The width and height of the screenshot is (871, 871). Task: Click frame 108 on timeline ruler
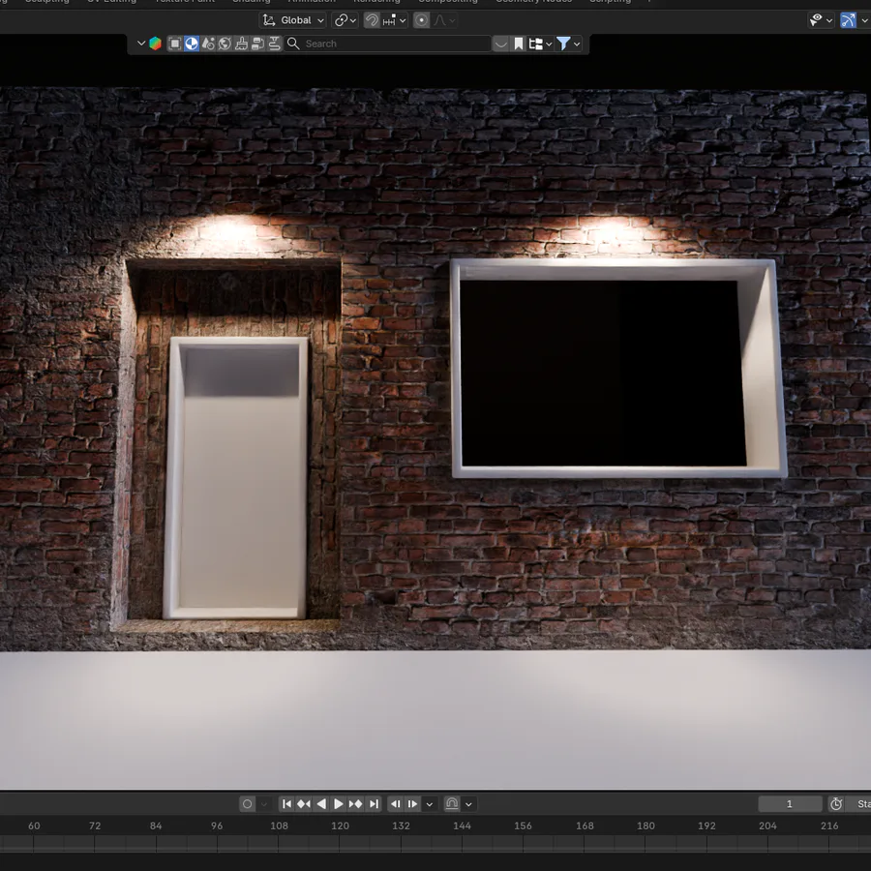tap(279, 826)
